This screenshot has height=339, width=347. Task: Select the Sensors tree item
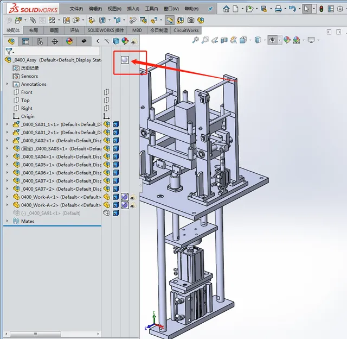29,76
